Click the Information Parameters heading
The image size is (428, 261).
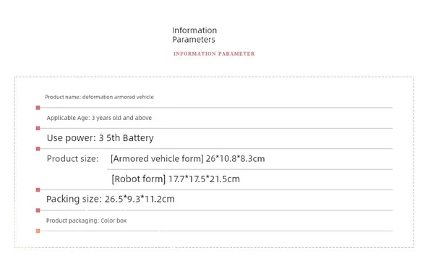pos(194,35)
